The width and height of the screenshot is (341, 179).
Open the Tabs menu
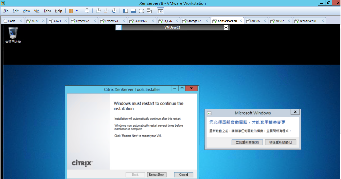pyautogui.click(x=47, y=11)
